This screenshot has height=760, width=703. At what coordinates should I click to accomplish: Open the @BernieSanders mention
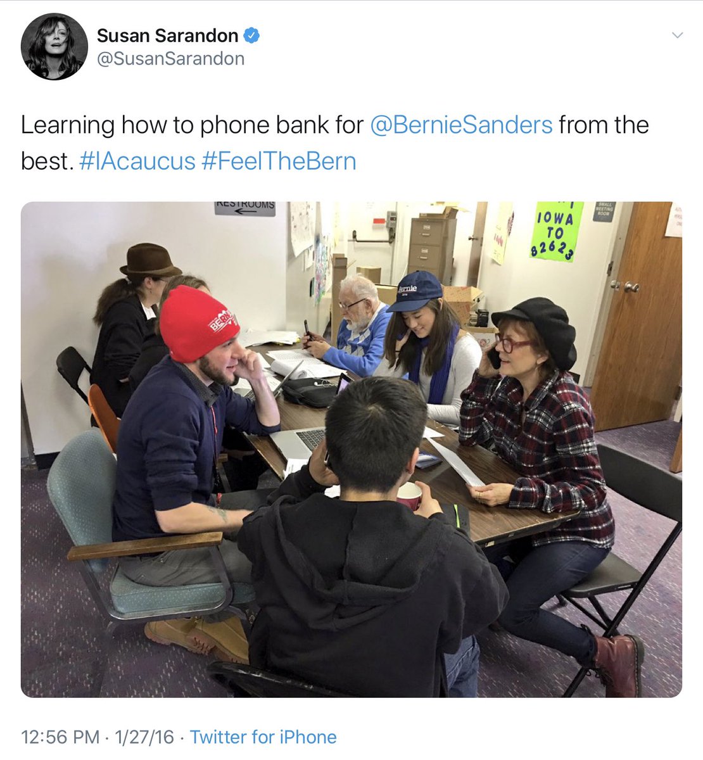tap(461, 125)
